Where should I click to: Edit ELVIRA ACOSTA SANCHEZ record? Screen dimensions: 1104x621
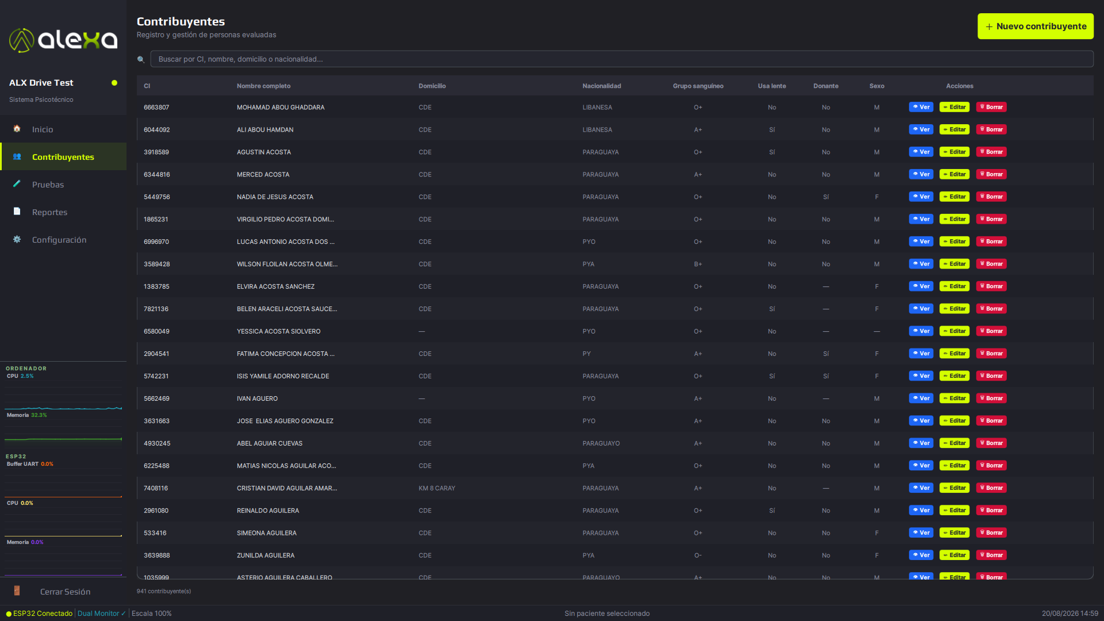tap(954, 286)
